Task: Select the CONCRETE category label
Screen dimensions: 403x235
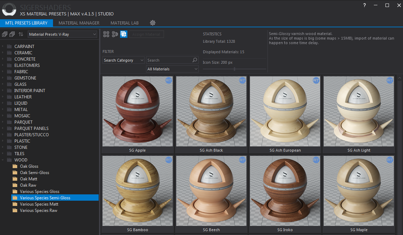Action: tap(25, 59)
